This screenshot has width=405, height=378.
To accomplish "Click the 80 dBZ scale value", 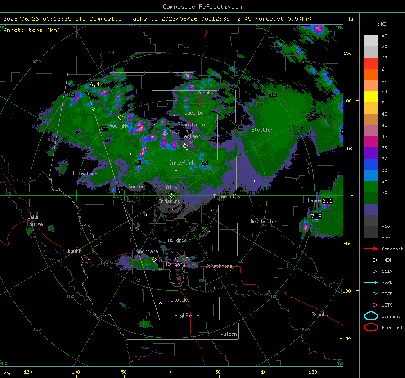I will 384,36.
